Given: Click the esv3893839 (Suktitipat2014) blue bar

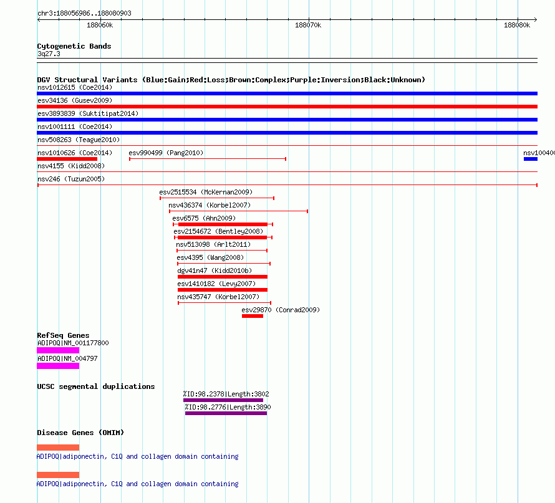Looking at the screenshot, I should click(287, 120).
